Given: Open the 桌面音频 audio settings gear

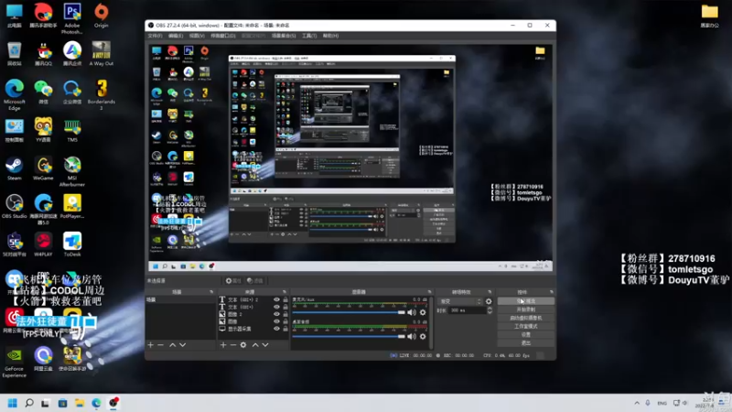Looking at the screenshot, I should (423, 336).
